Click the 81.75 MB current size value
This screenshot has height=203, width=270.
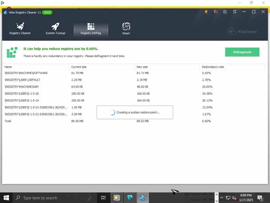77,73
